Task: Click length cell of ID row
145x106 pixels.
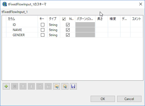Action: (101, 25)
